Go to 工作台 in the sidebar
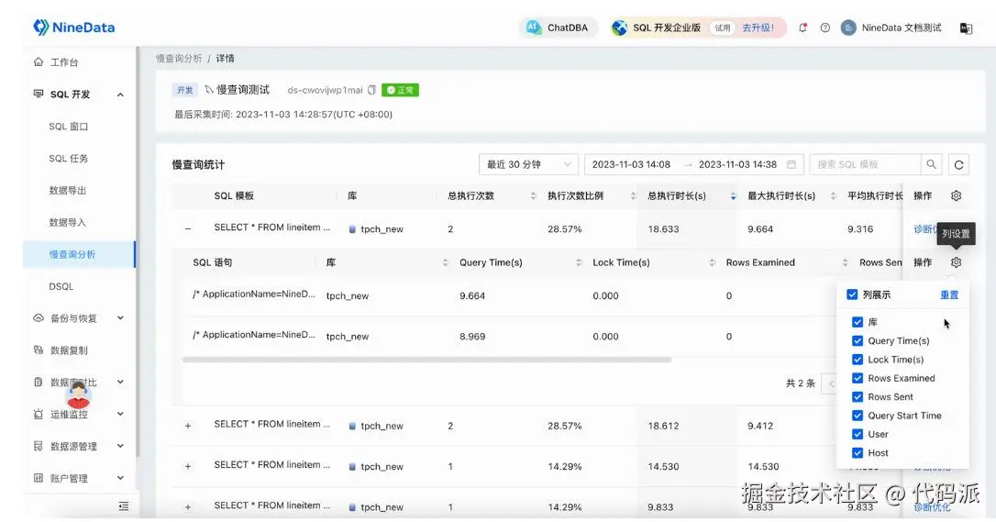996x522 pixels. (x=64, y=62)
